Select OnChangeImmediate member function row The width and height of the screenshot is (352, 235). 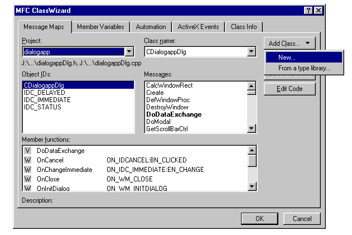point(135,169)
